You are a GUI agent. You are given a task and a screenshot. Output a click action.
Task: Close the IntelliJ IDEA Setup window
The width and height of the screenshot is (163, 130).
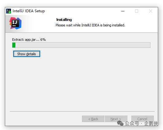pyautogui.click(x=151, y=11)
